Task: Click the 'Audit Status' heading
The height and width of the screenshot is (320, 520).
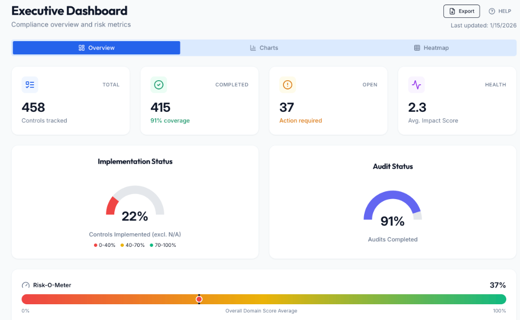Action: 393,167
